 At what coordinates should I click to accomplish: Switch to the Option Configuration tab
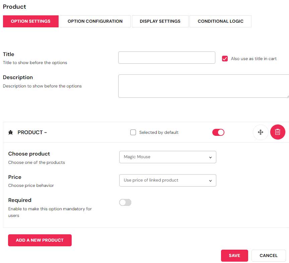coord(95,21)
